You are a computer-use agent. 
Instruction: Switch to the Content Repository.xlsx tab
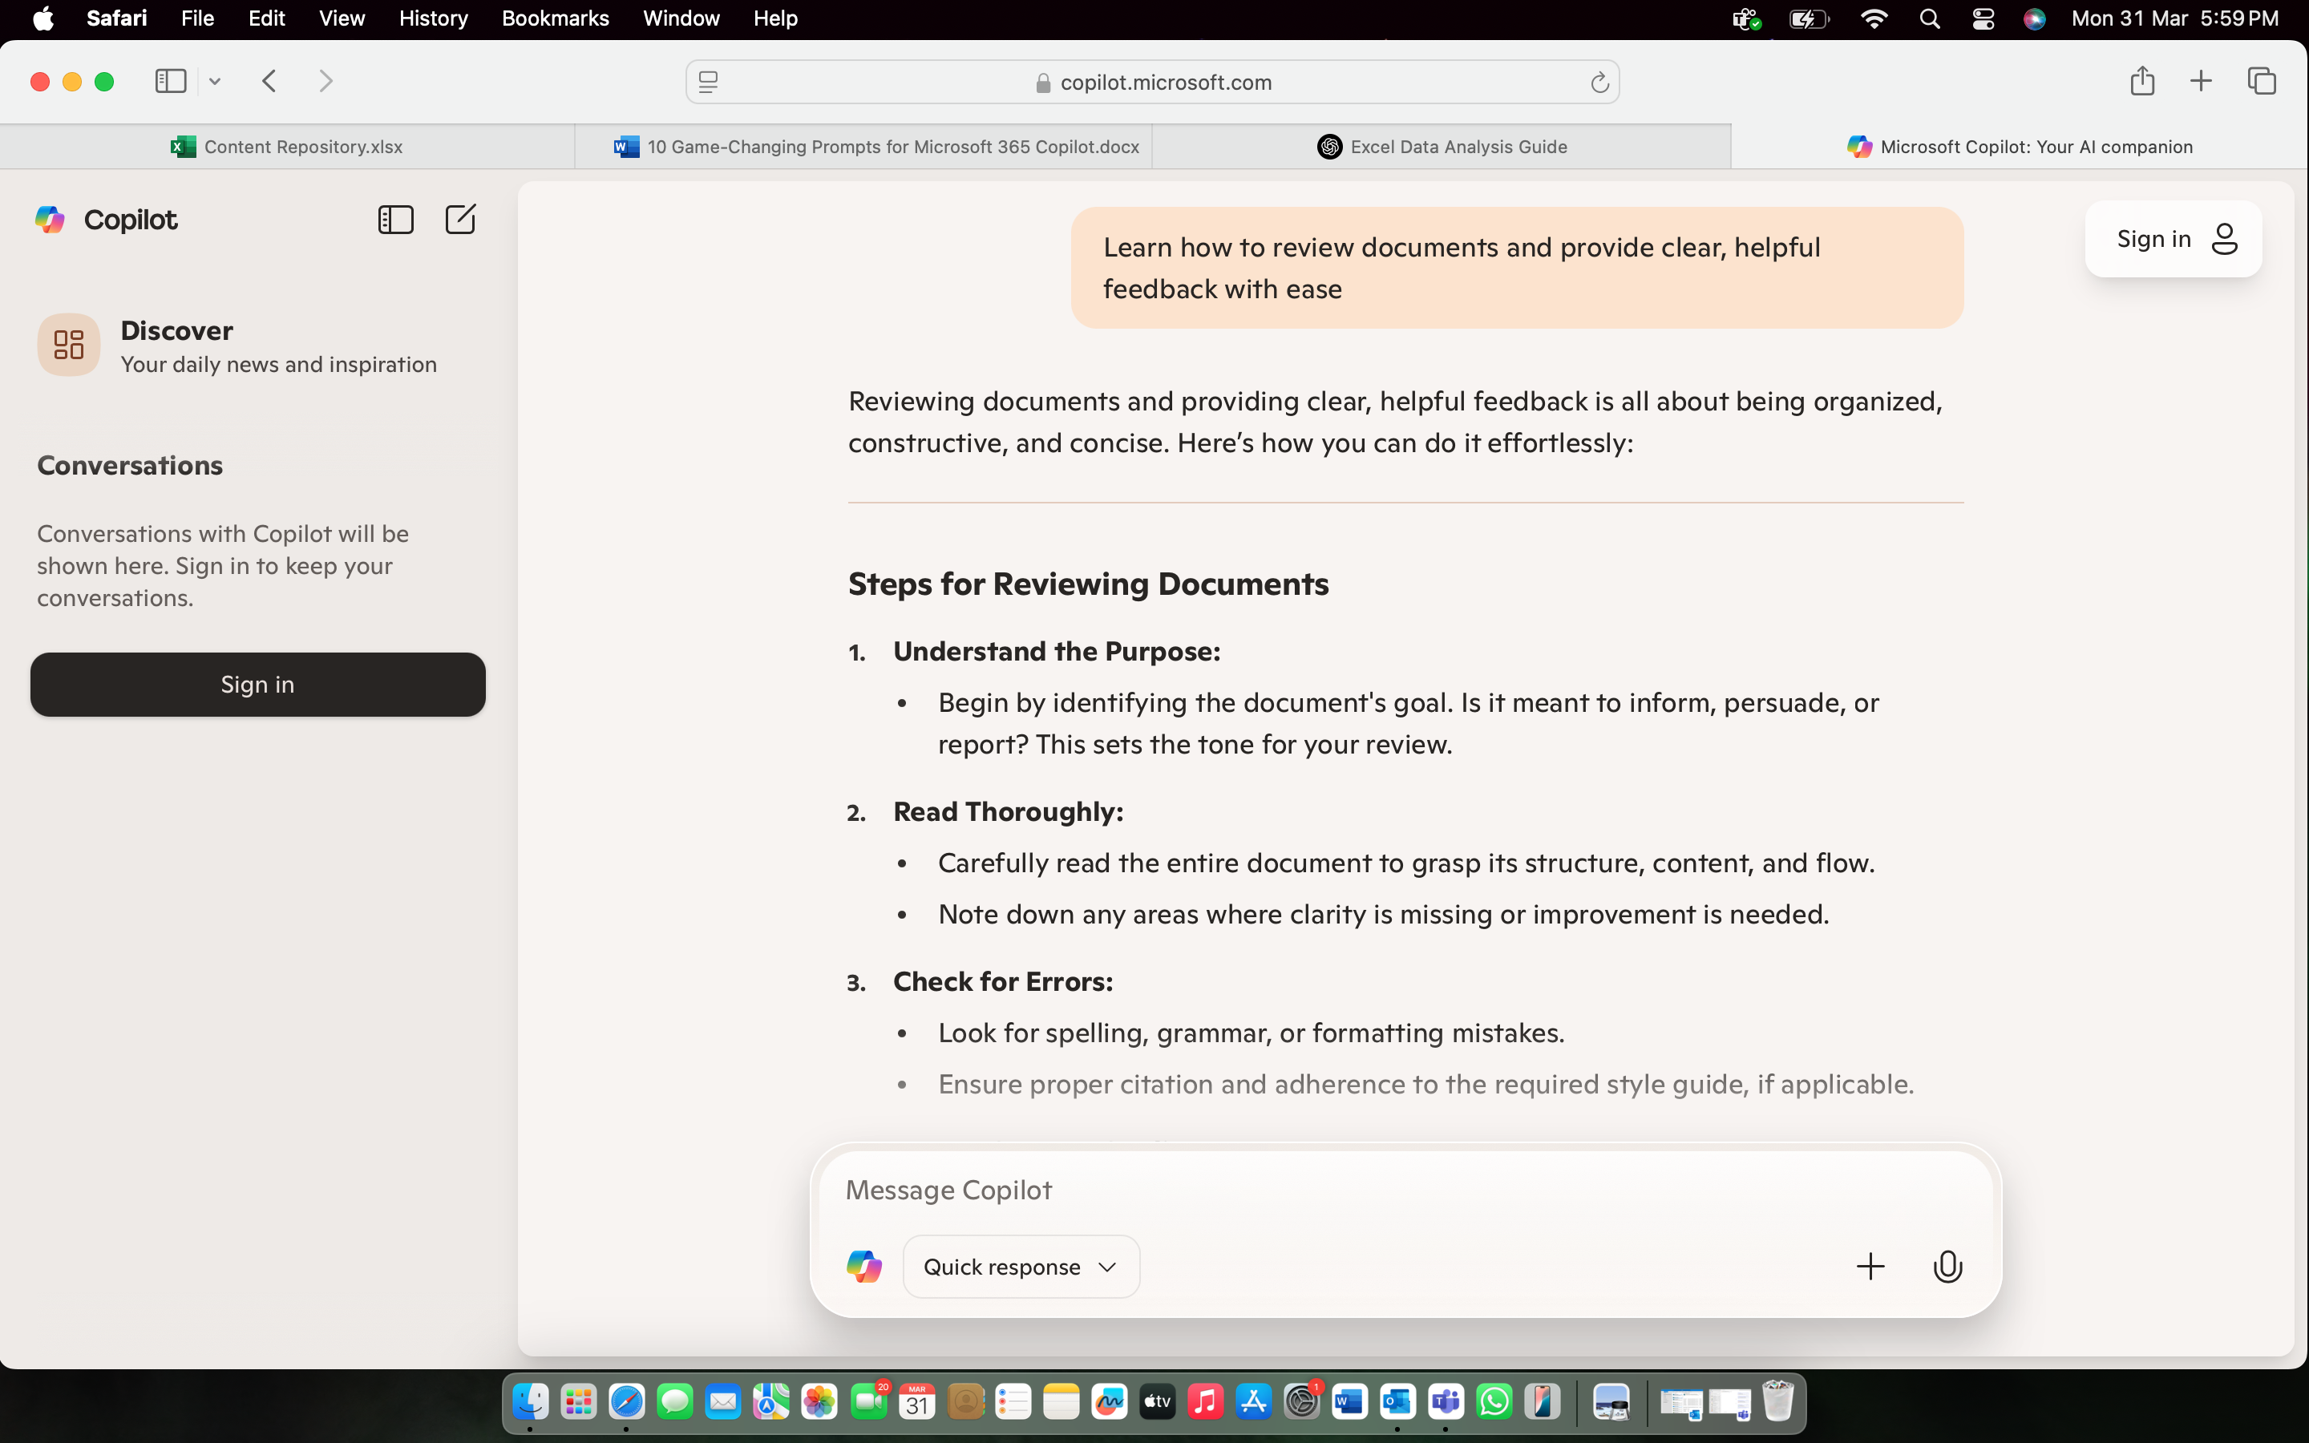point(287,146)
